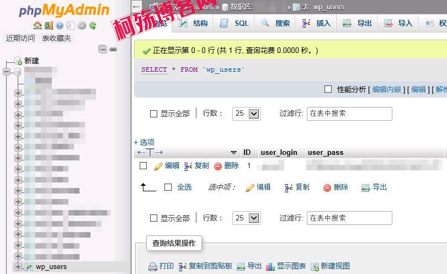Click pencil icon beside 选中项 编辑
The width and height of the screenshot is (447, 274).
[250, 187]
